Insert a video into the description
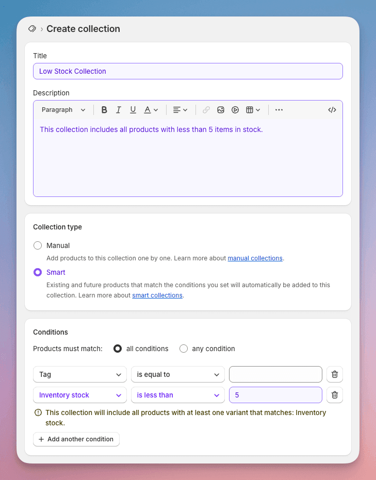 235,109
